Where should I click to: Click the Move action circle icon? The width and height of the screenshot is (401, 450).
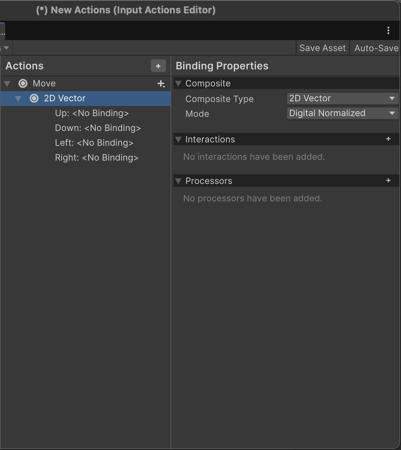[x=23, y=84]
